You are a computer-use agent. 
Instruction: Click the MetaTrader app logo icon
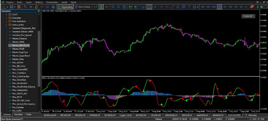(x=3, y=2)
